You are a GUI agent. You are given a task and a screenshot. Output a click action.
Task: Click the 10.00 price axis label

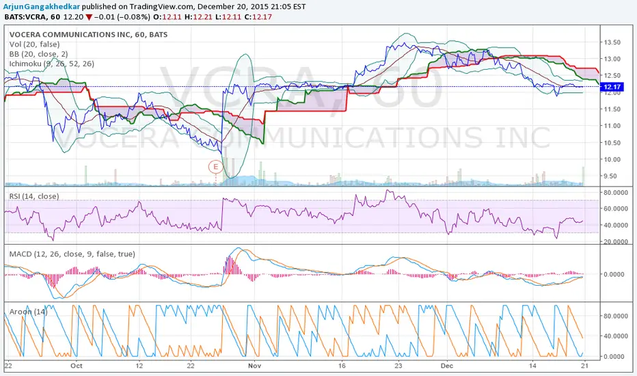click(x=612, y=160)
